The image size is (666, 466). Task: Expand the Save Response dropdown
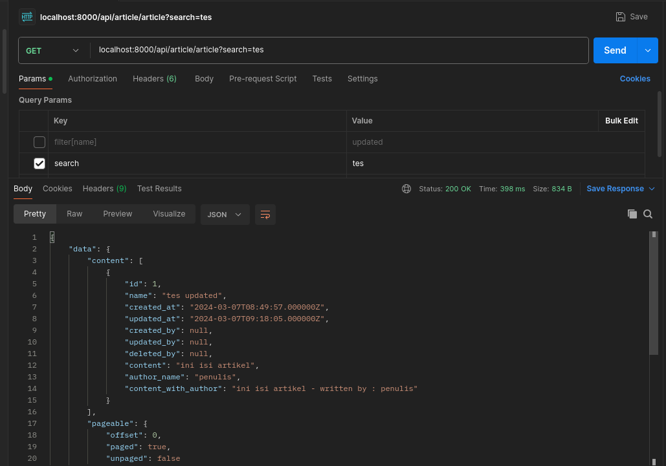click(650, 189)
